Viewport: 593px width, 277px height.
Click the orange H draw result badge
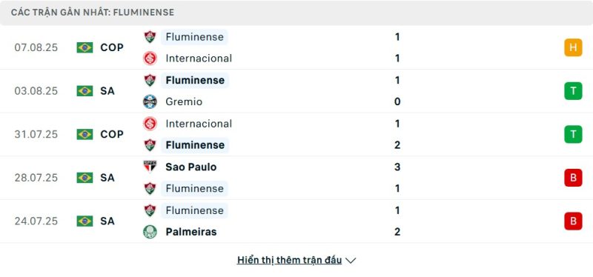(x=573, y=47)
